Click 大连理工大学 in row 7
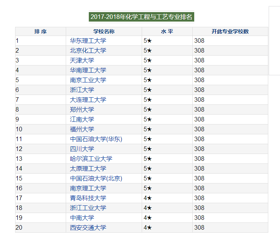The image size is (280, 241). [x=88, y=100]
